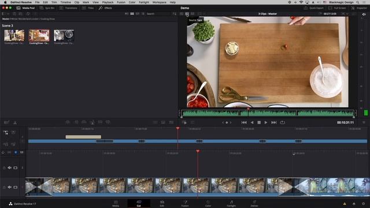Open bin list dropdown in media pool
The image size is (370, 208).
tap(5, 14)
